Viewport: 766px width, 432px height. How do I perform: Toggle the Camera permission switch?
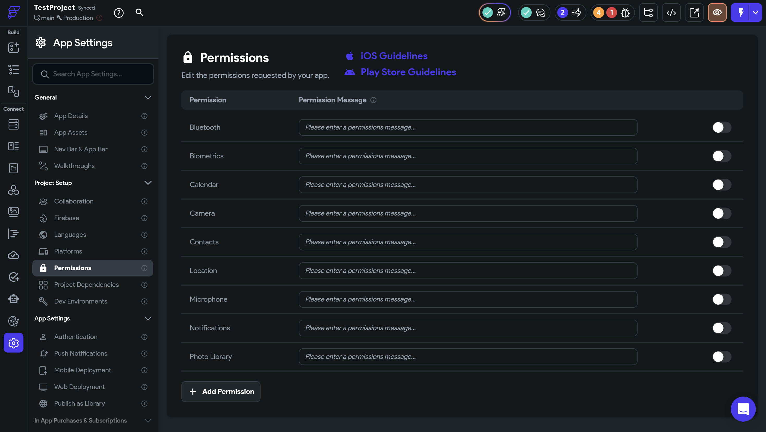click(x=721, y=213)
